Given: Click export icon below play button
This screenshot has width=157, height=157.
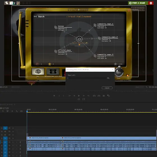Looking at the screenshot, I should coord(79,99).
